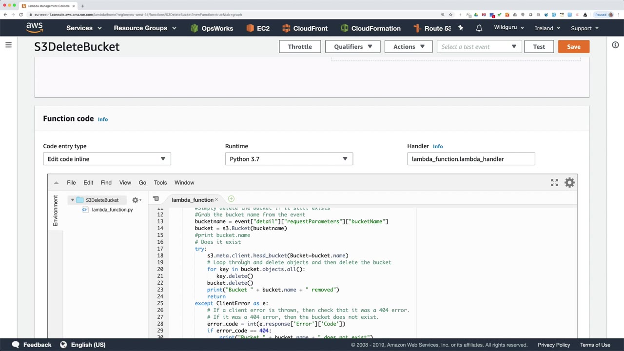
Task: Click the Handler text input field
Action: tap(470, 159)
